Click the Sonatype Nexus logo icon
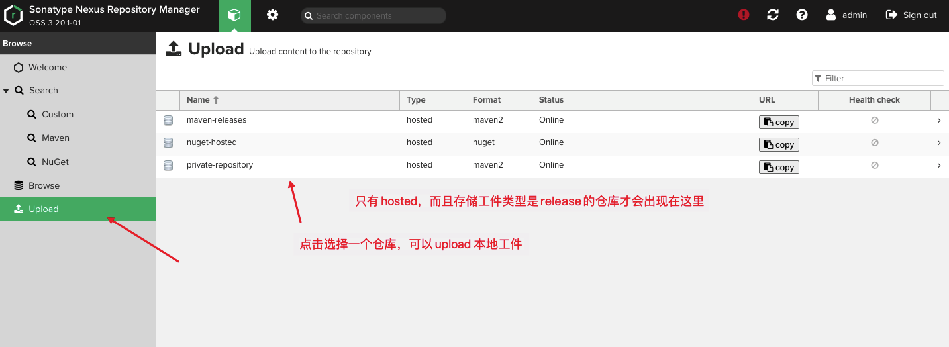 [13, 15]
